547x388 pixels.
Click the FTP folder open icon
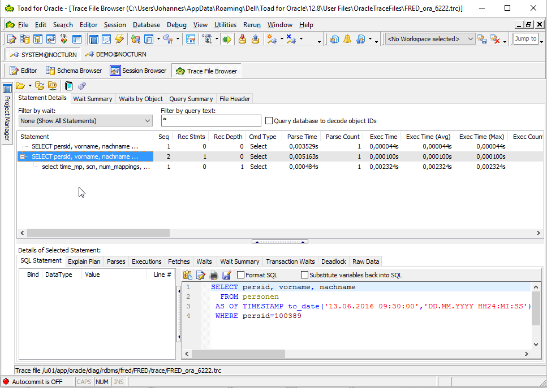coord(53,86)
